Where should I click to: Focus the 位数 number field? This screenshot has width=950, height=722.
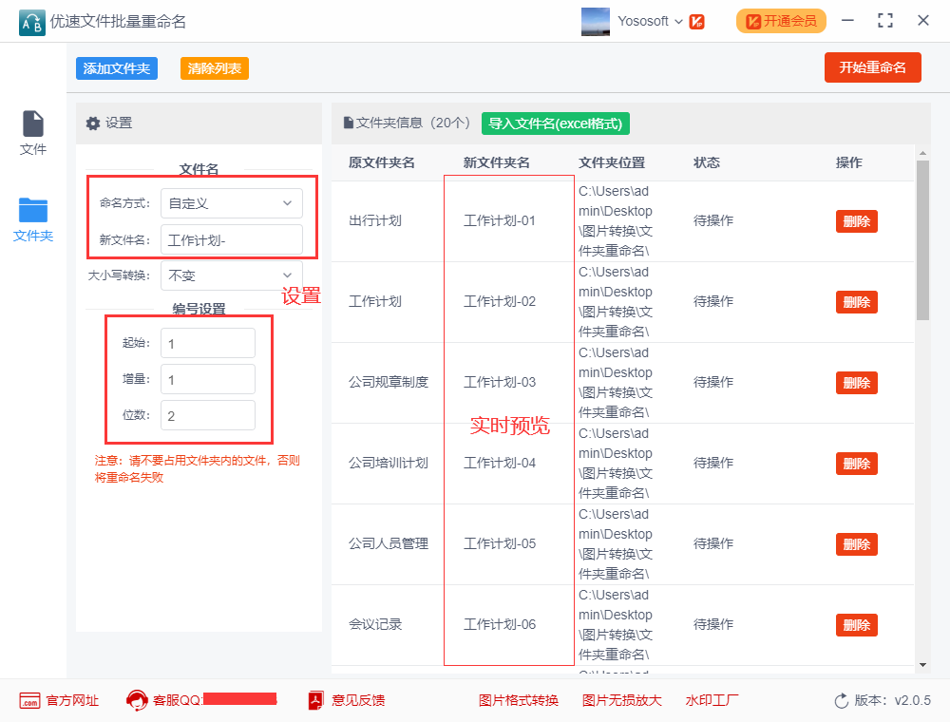click(x=208, y=415)
